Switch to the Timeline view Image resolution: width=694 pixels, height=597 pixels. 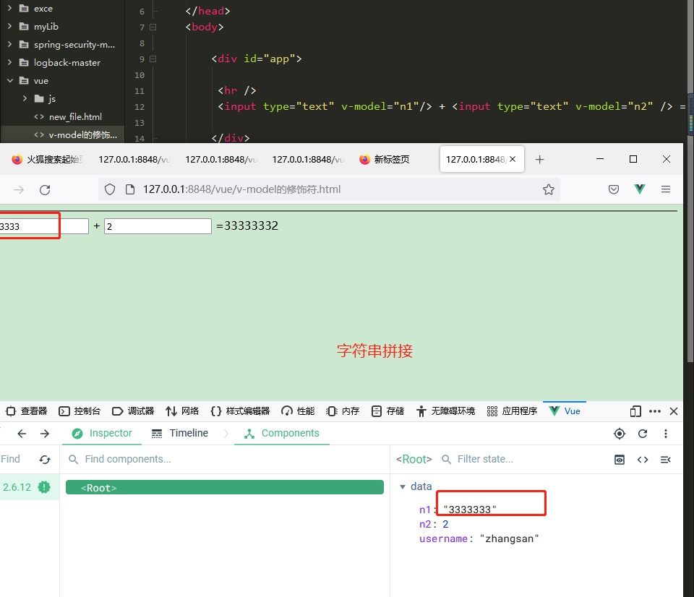pyautogui.click(x=180, y=433)
